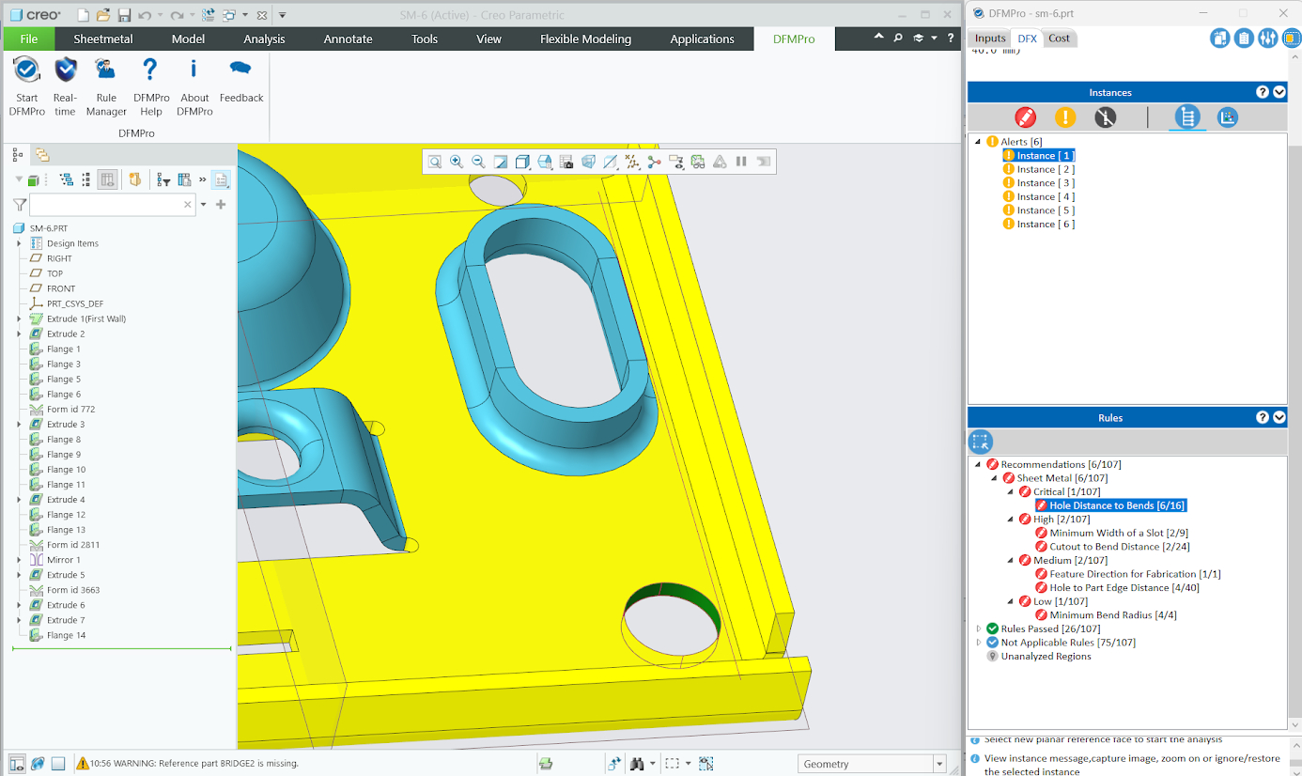Viewport: 1302px width, 776px height.
Task: Toggle the ignored instances filter
Action: (x=1106, y=117)
